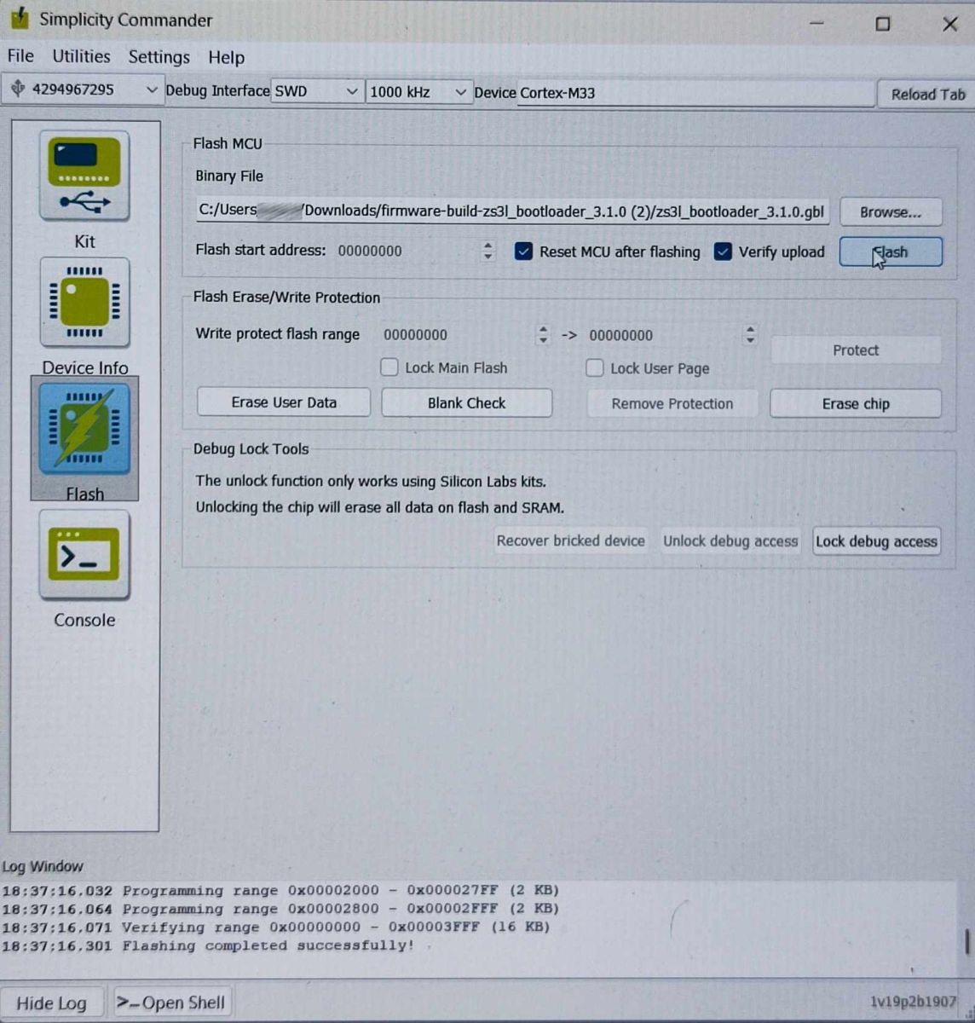Click the Erase chip button

coord(856,403)
